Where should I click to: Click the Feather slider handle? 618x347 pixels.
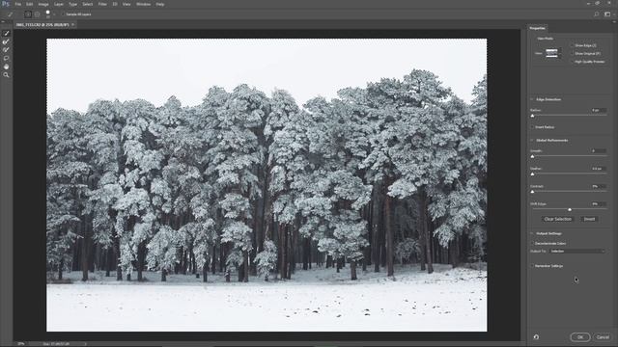(532, 173)
